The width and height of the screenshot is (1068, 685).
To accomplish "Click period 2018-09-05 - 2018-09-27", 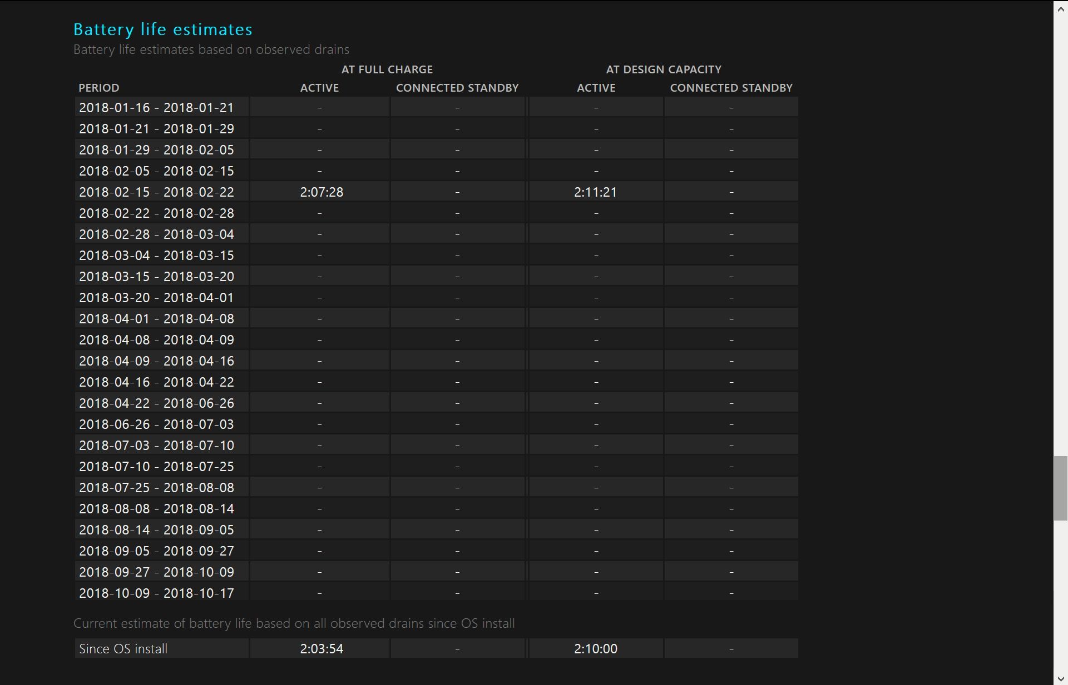I will point(156,551).
